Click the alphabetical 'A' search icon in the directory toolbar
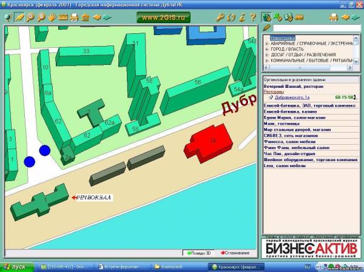 coord(277,18)
